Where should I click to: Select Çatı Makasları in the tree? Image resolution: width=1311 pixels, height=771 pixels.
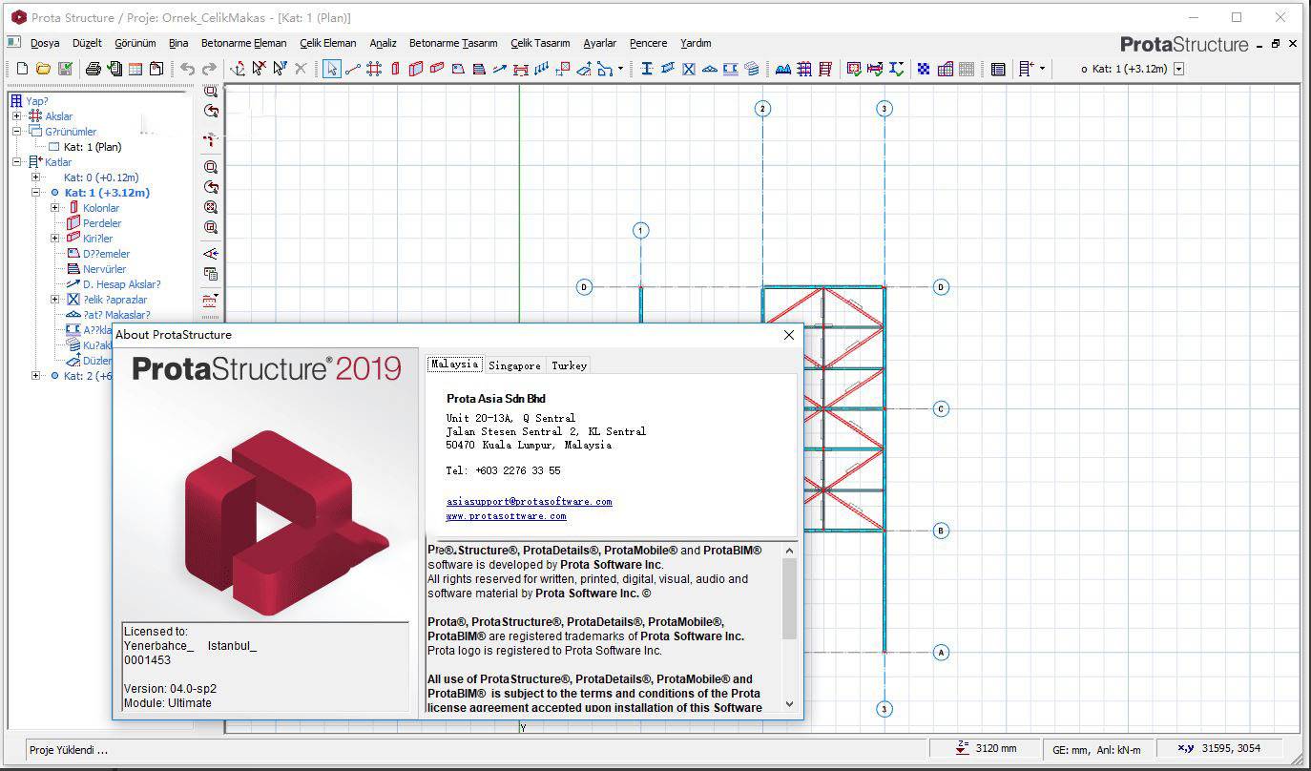pyautogui.click(x=116, y=315)
